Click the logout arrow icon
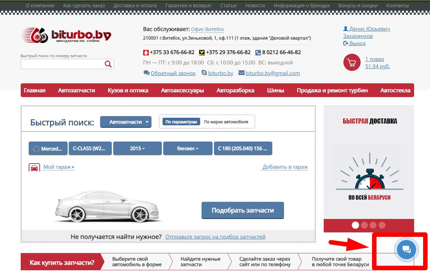The height and width of the screenshot is (273, 430). pyautogui.click(x=346, y=43)
